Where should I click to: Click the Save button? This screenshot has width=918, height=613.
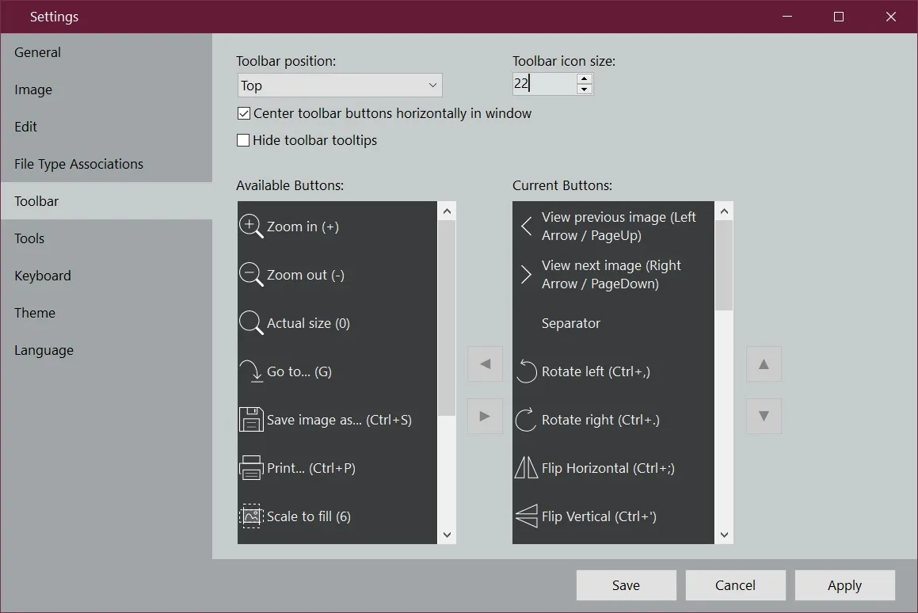point(627,585)
